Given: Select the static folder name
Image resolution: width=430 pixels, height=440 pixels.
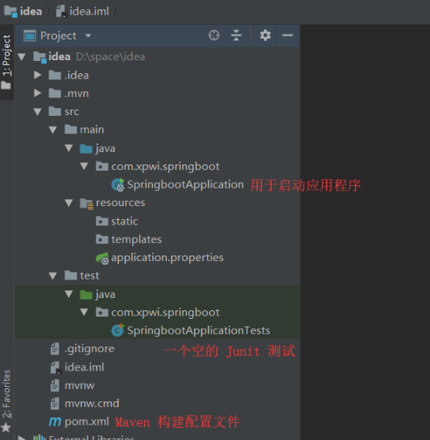Looking at the screenshot, I should pyautogui.click(x=124, y=222).
